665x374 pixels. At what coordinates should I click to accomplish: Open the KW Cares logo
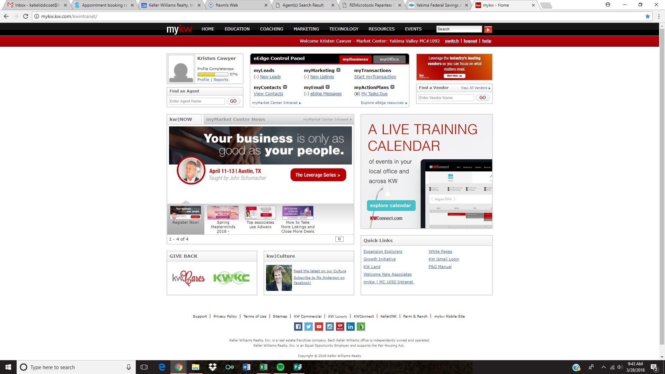pyautogui.click(x=188, y=278)
